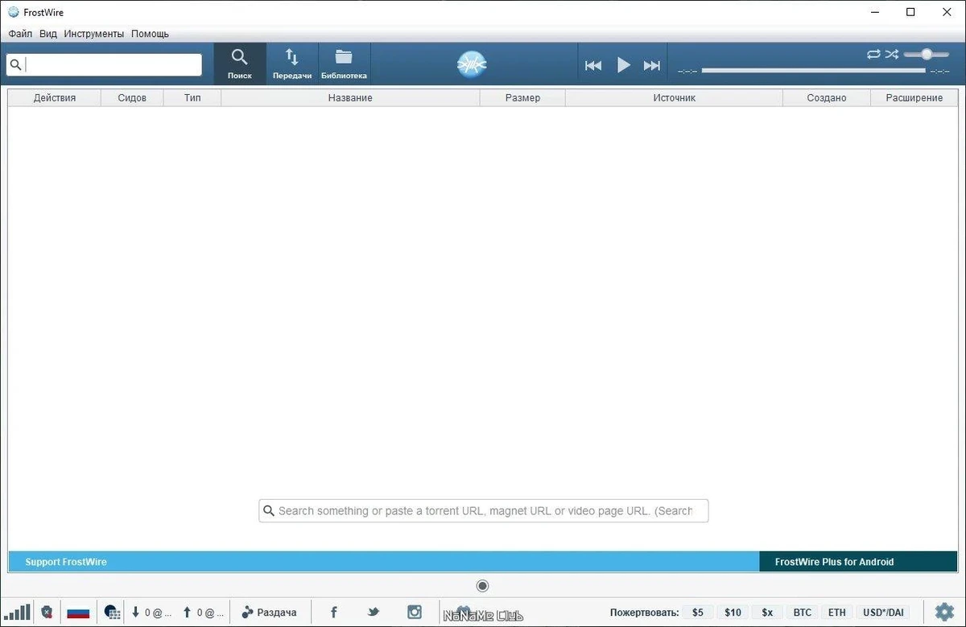Click the round indicator below the banner
Image resolution: width=966 pixels, height=627 pixels.
[483, 586]
